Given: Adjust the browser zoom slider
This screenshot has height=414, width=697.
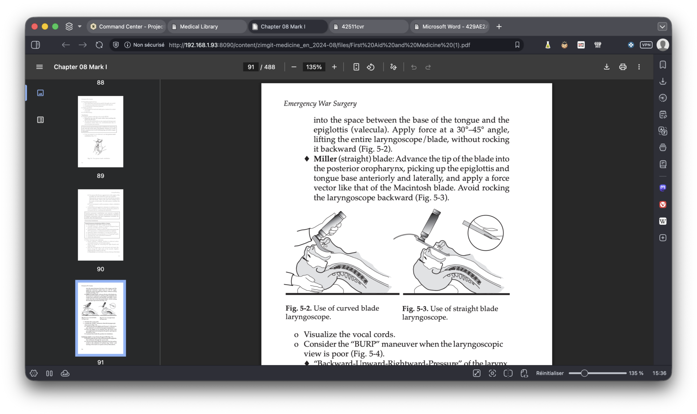Looking at the screenshot, I should click(584, 373).
